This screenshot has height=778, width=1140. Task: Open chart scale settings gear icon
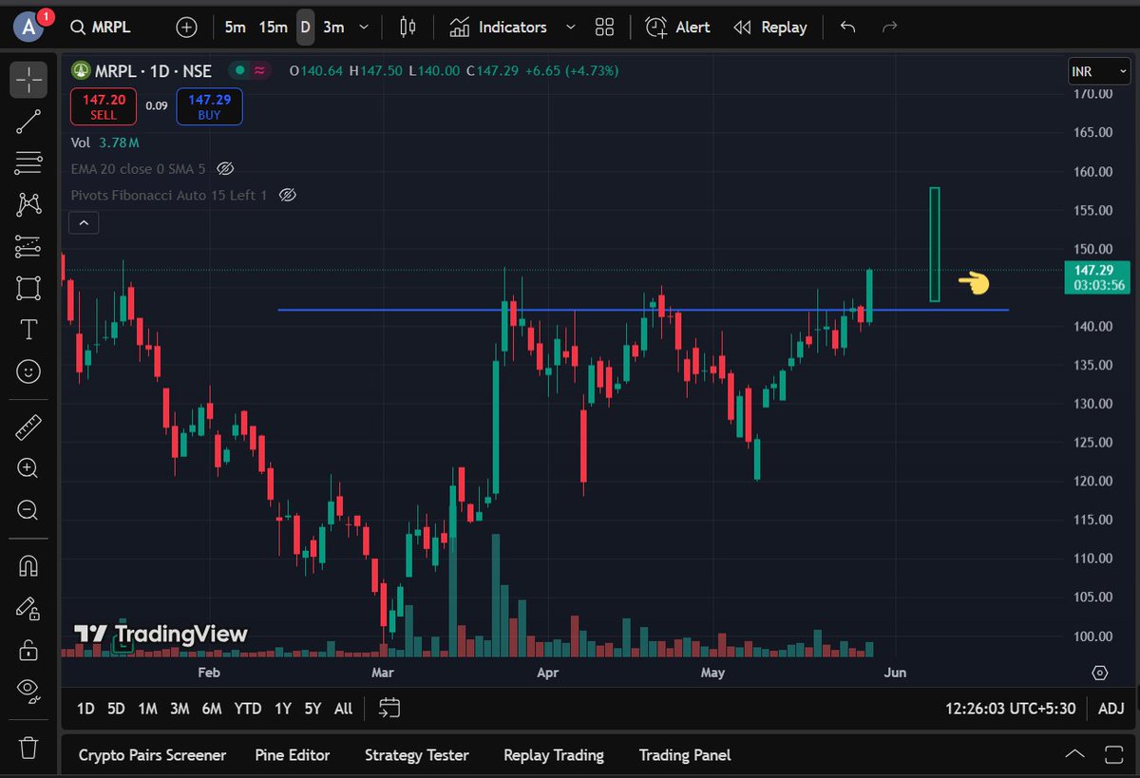[1100, 673]
